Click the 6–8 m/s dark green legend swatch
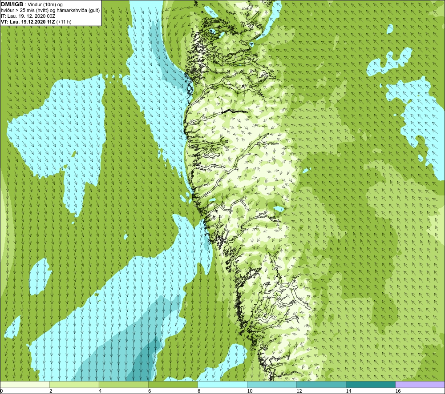This screenshot has width=445, height=394. click(x=173, y=385)
